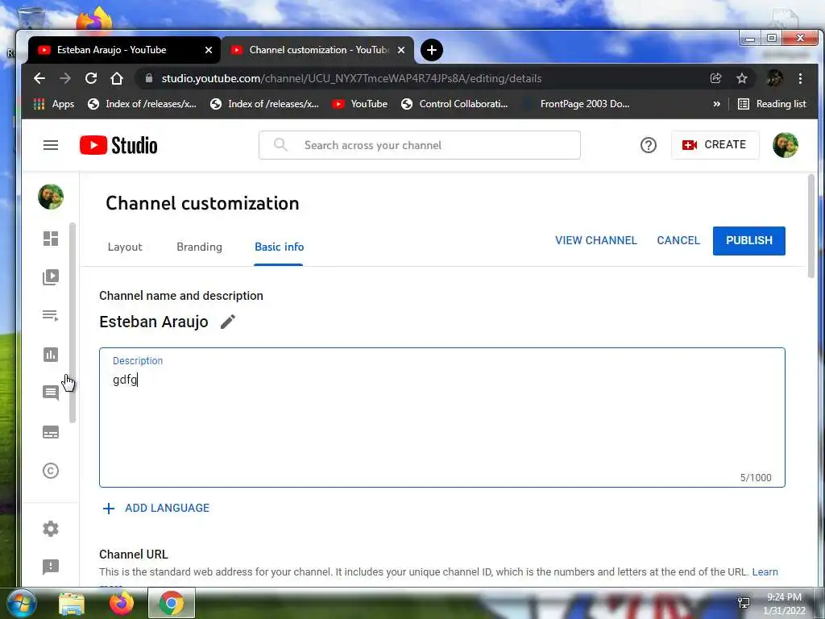The width and height of the screenshot is (825, 619).
Task: Switch to Esteban Araujo - YouTube tab
Action: tap(124, 50)
